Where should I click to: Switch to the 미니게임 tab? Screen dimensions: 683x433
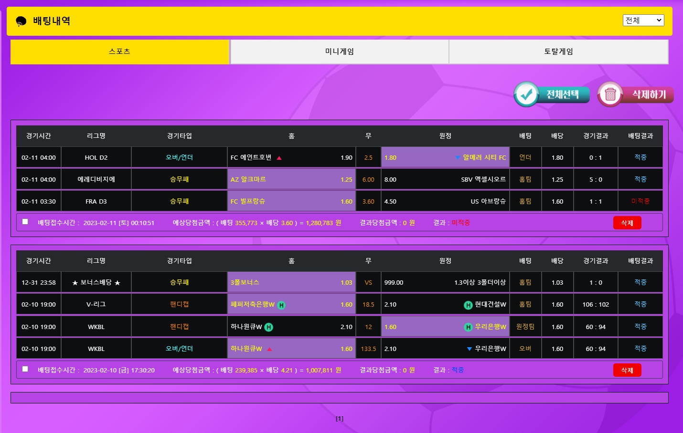pos(339,52)
